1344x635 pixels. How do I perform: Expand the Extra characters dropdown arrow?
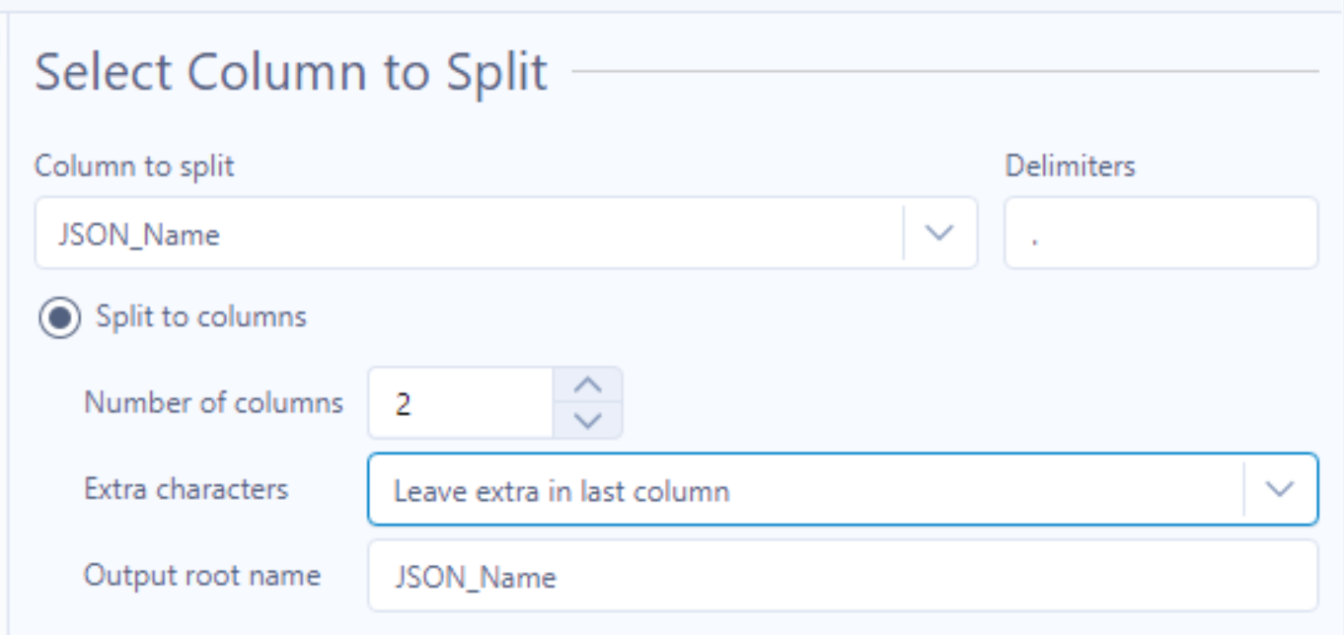[1280, 489]
